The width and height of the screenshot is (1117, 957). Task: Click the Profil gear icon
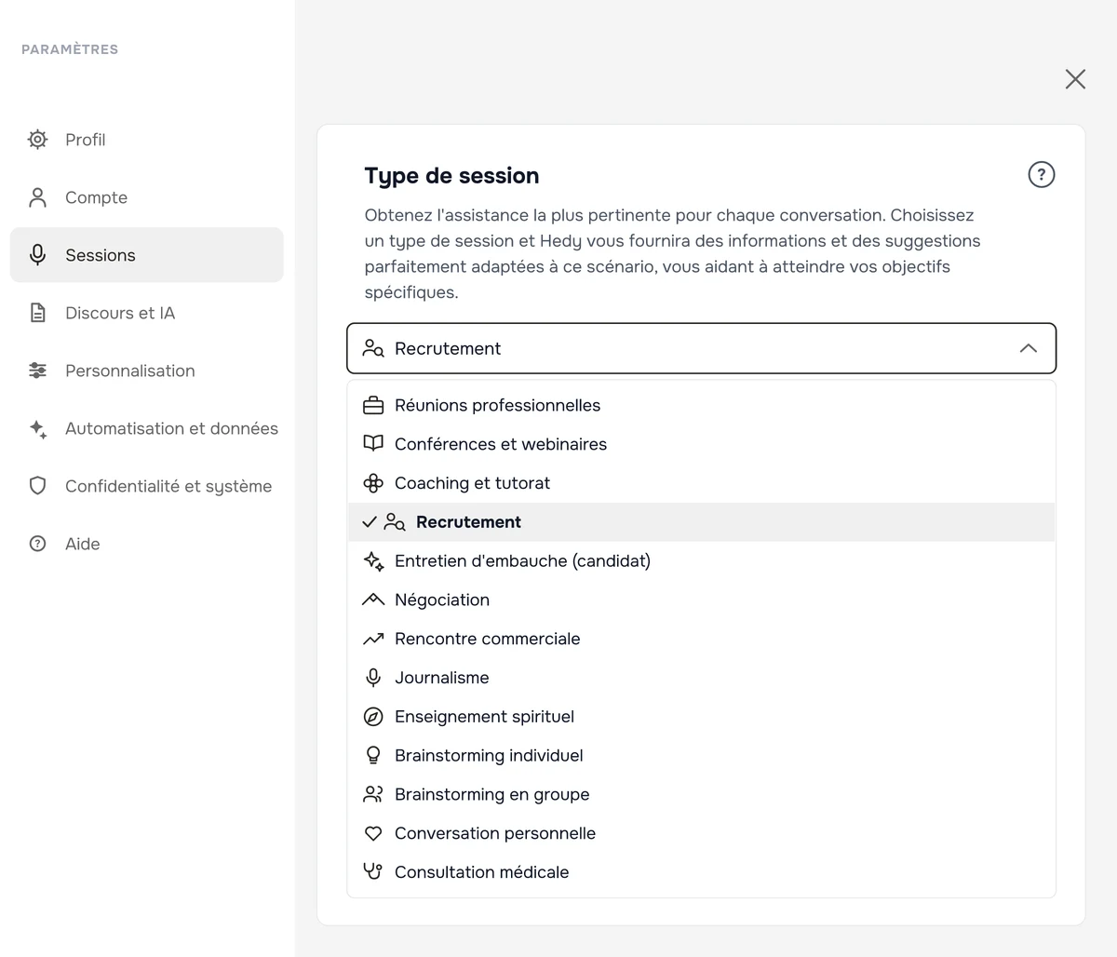[x=37, y=140]
